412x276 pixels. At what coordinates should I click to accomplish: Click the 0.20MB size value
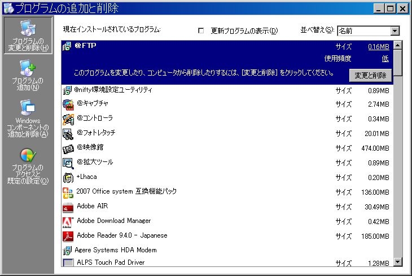coord(378,178)
